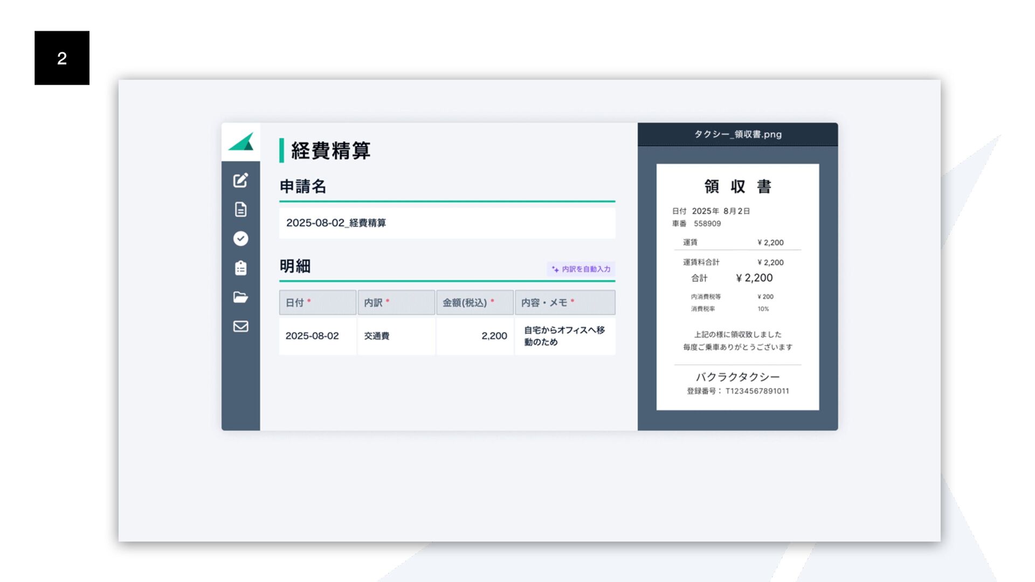Screen dimensions: 1035x582
Task: Click the envelope mail sidebar icon
Action: pos(240,326)
